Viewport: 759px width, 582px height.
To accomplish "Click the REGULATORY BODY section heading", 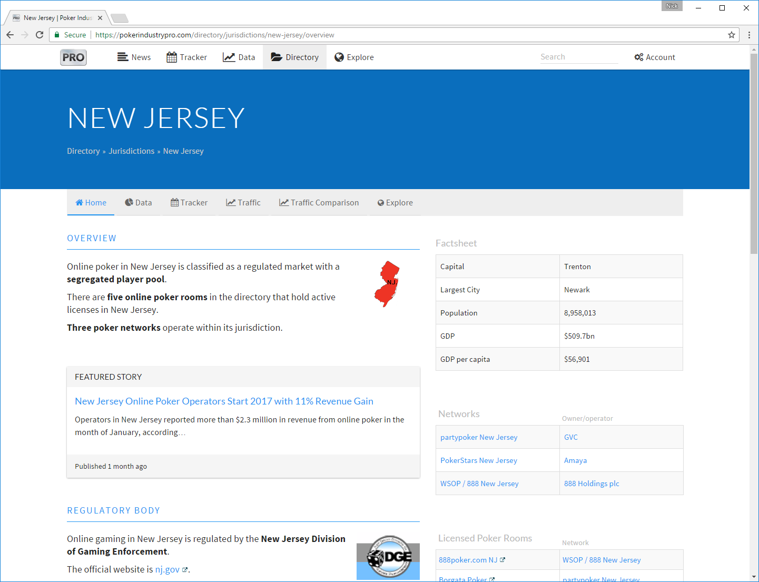I will pos(113,510).
